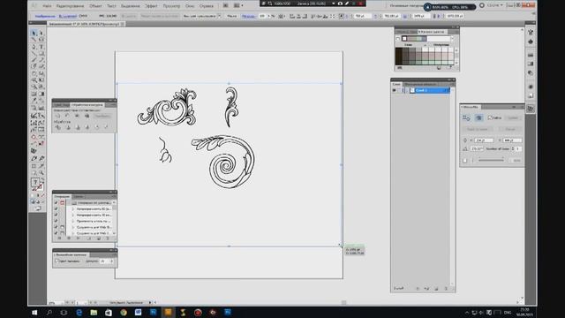This screenshot has height=318, width=565.
Task: Select the Selection (black arrow) tool
Action: tap(34, 33)
